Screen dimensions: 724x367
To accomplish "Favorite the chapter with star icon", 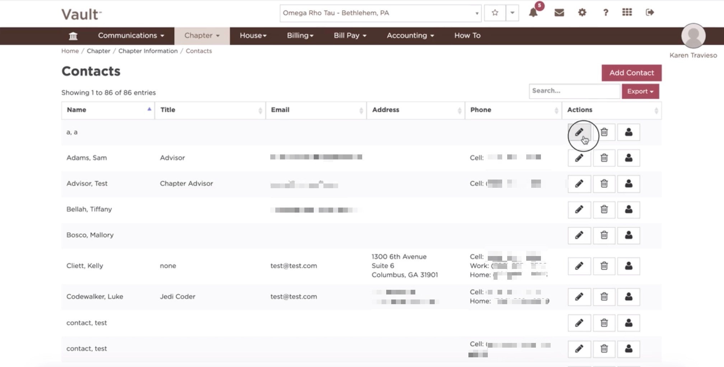I will pyautogui.click(x=495, y=13).
